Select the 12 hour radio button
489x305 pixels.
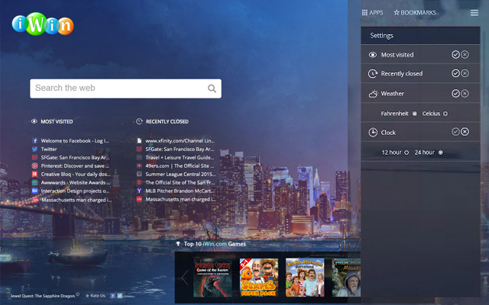click(x=406, y=152)
